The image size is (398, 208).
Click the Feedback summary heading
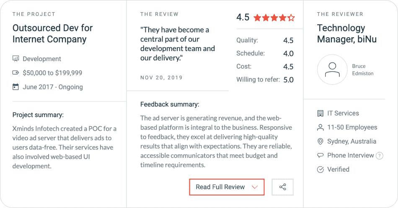coord(170,104)
